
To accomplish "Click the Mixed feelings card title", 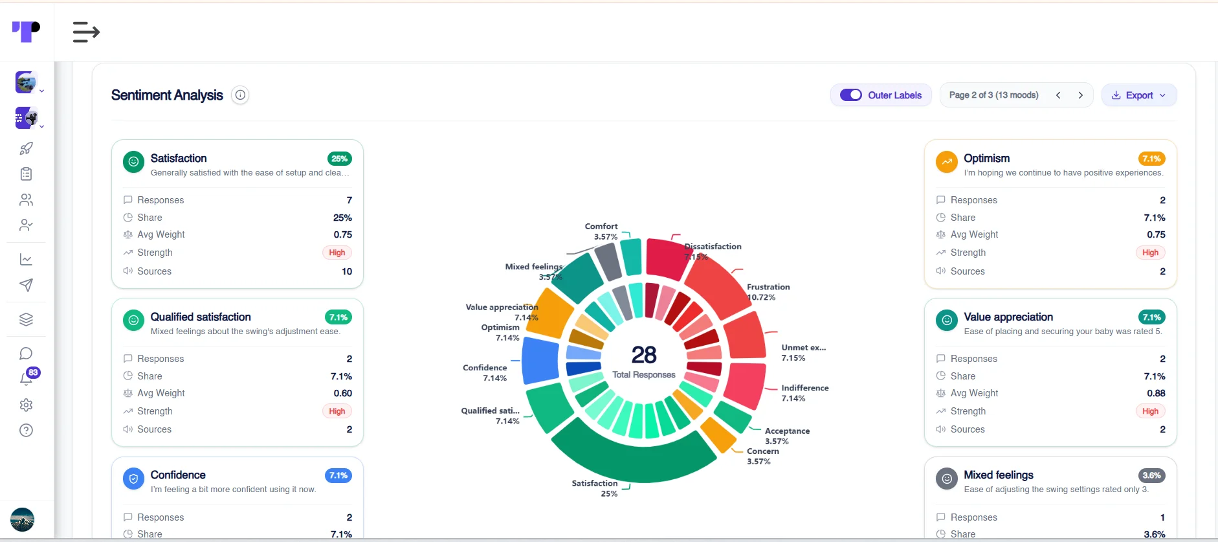I will click(x=999, y=475).
